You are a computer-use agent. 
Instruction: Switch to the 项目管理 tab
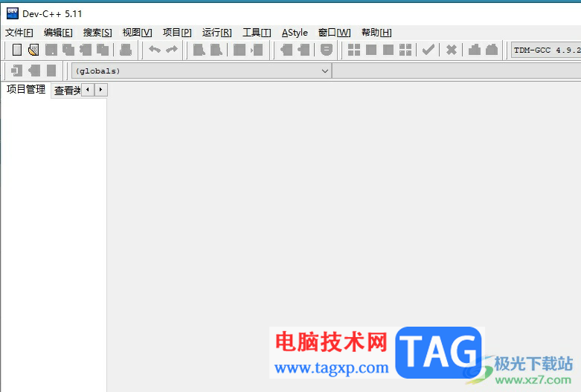click(x=26, y=89)
